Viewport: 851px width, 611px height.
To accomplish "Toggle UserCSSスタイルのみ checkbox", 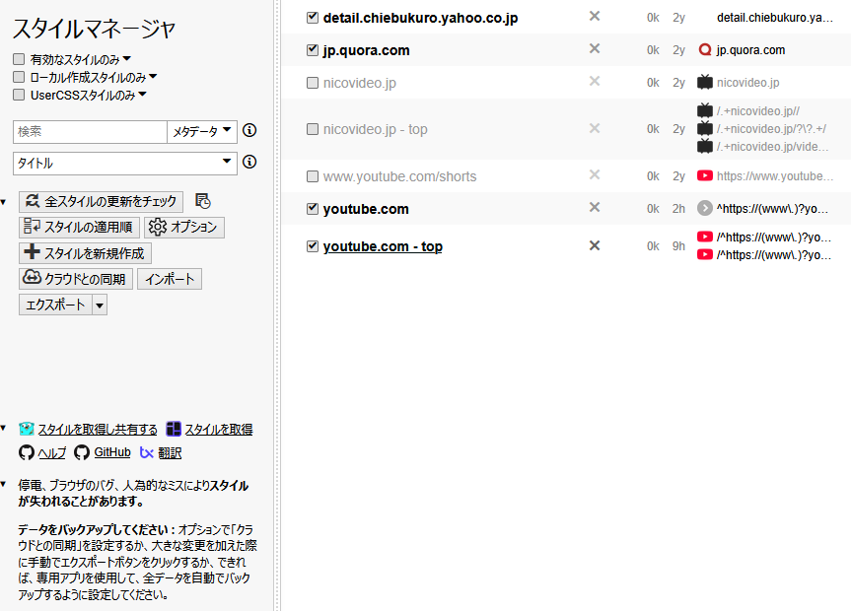I will pyautogui.click(x=19, y=95).
